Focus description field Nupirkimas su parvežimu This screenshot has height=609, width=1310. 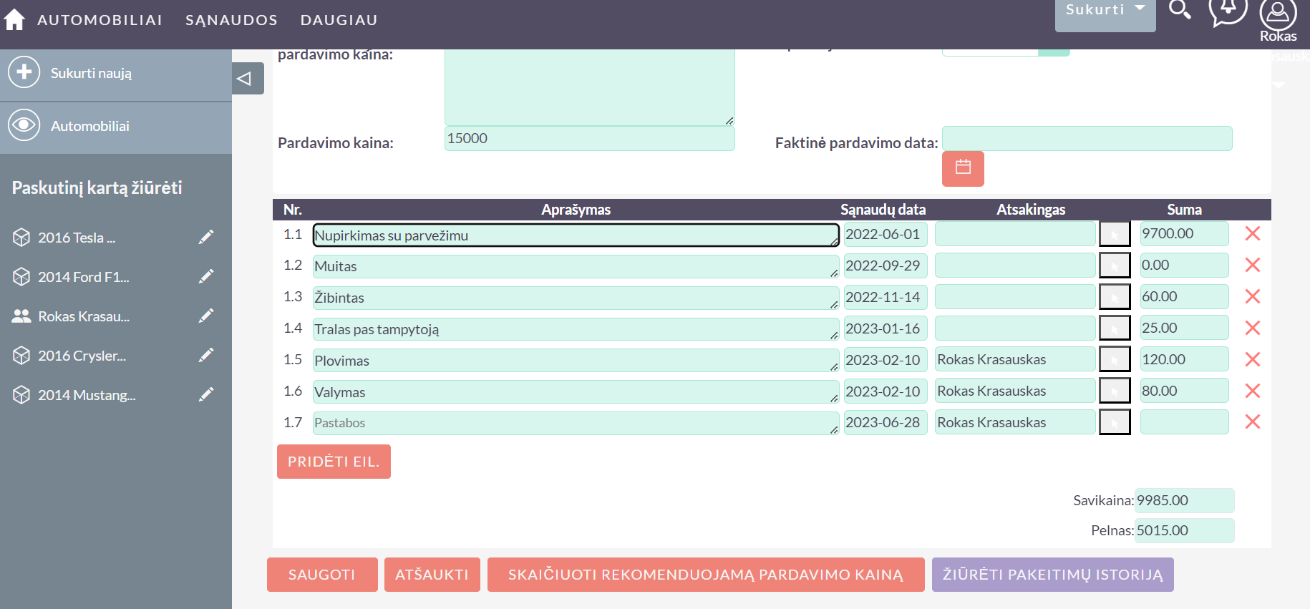tap(576, 235)
